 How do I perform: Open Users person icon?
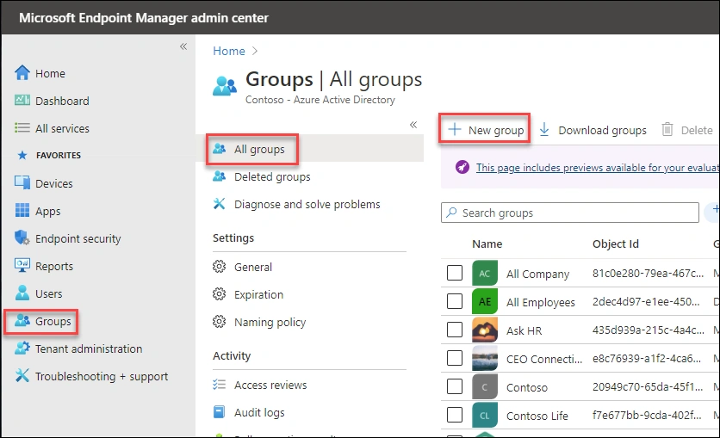click(x=22, y=293)
